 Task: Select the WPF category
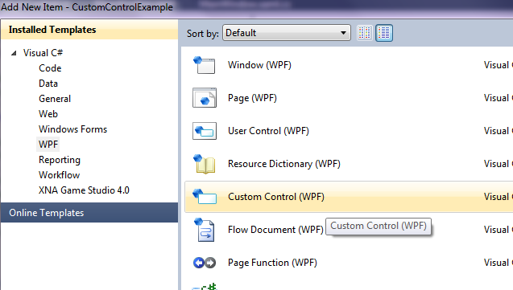tap(48, 144)
